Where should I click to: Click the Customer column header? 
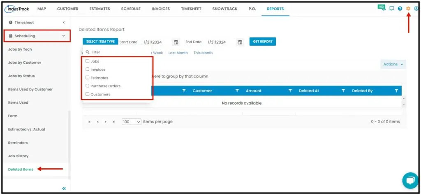[x=202, y=91]
